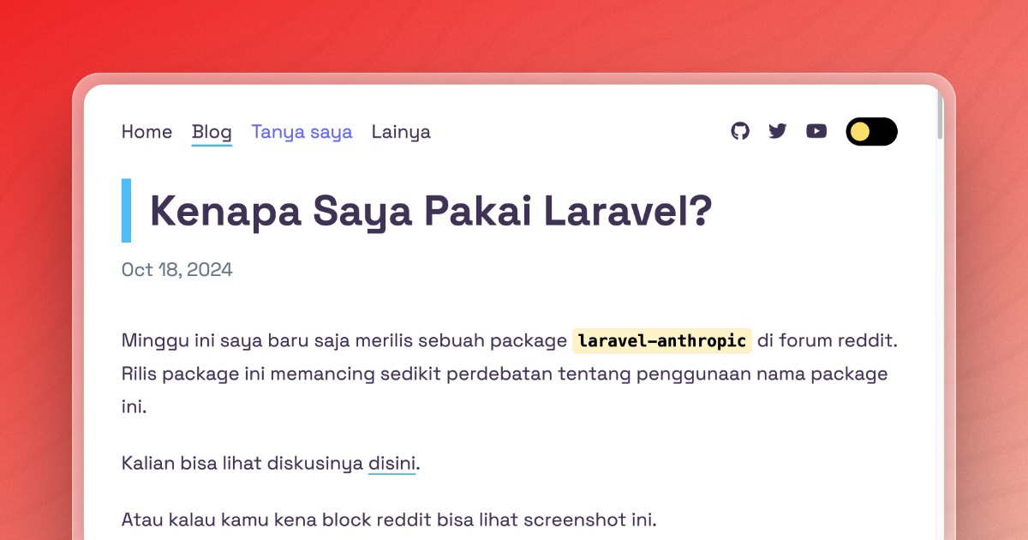The height and width of the screenshot is (540, 1028).
Task: Open the YouTube play icon
Action: point(816,131)
